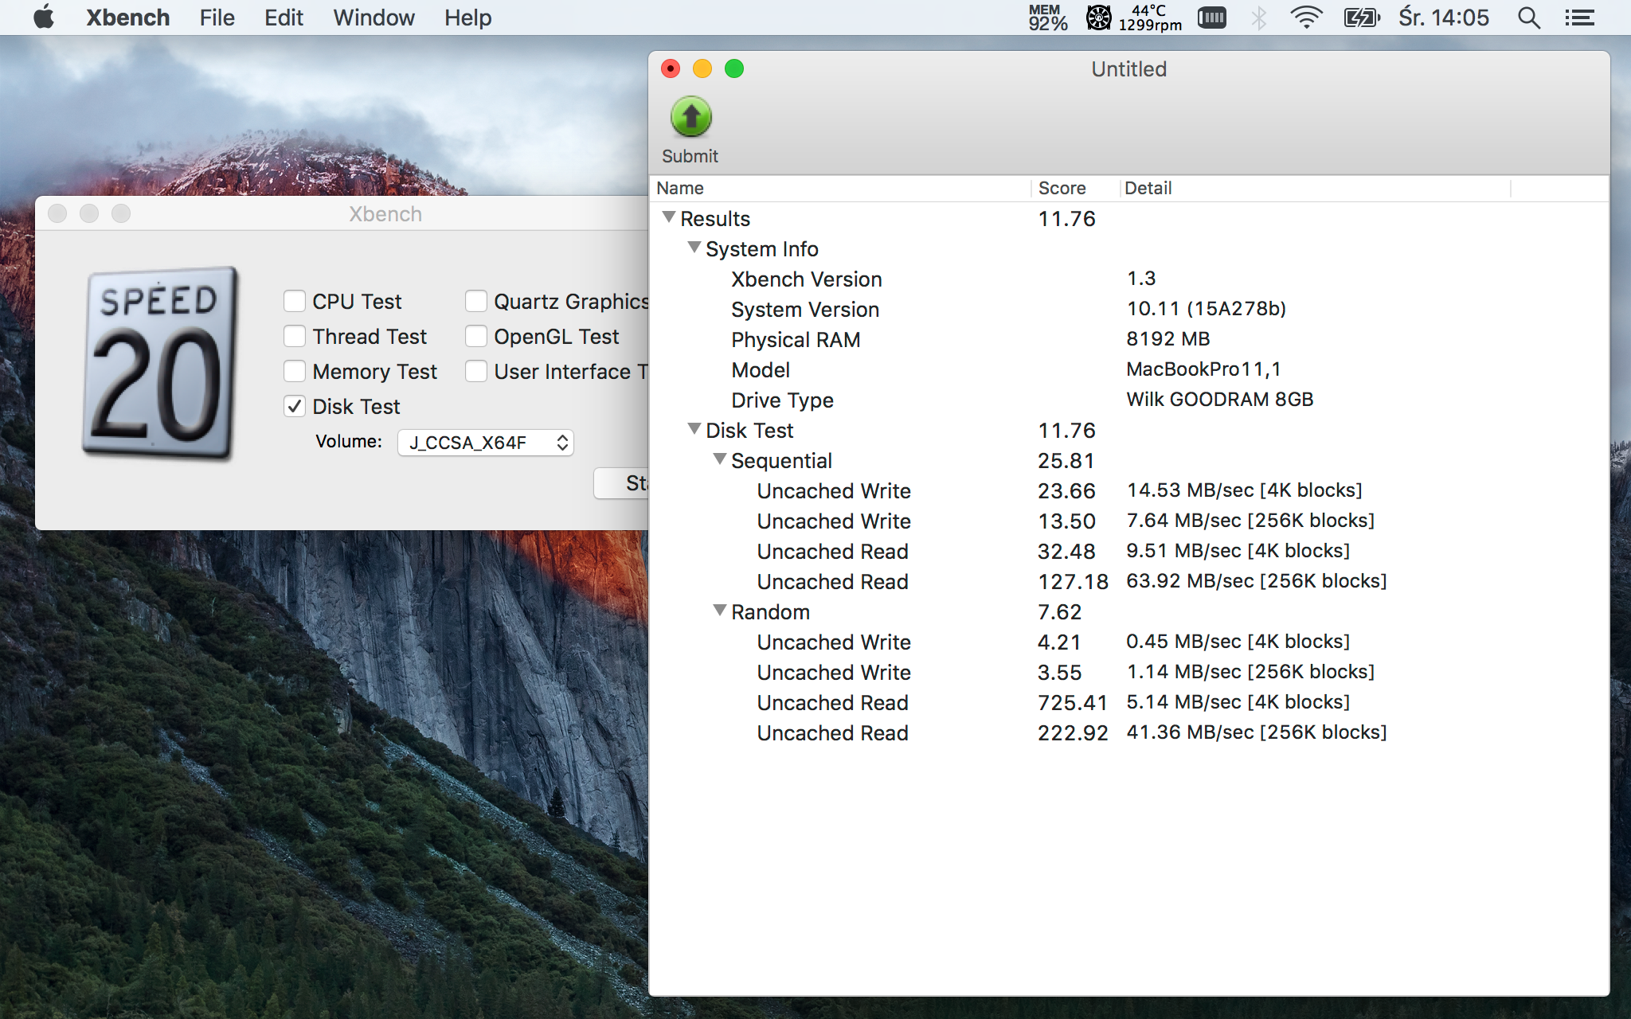The width and height of the screenshot is (1631, 1019).
Task: Open the Volume dropdown J_CCSA_X64F
Action: click(x=486, y=443)
